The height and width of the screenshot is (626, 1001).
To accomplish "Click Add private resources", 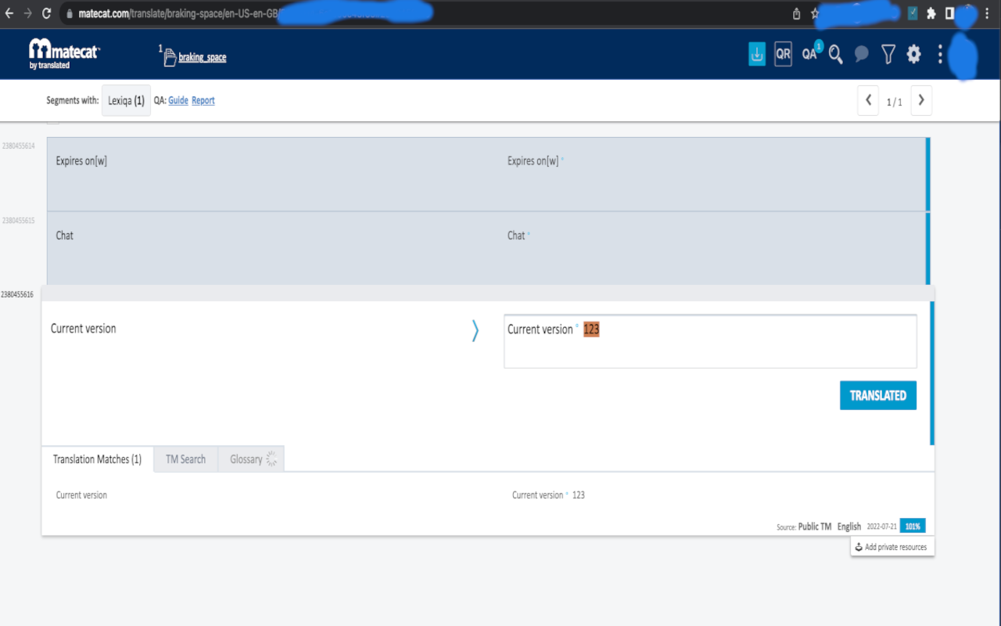I will coord(892,547).
